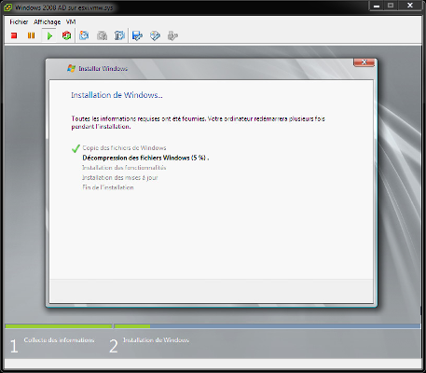Close the VMware console window
426x373 pixels.
410,6
